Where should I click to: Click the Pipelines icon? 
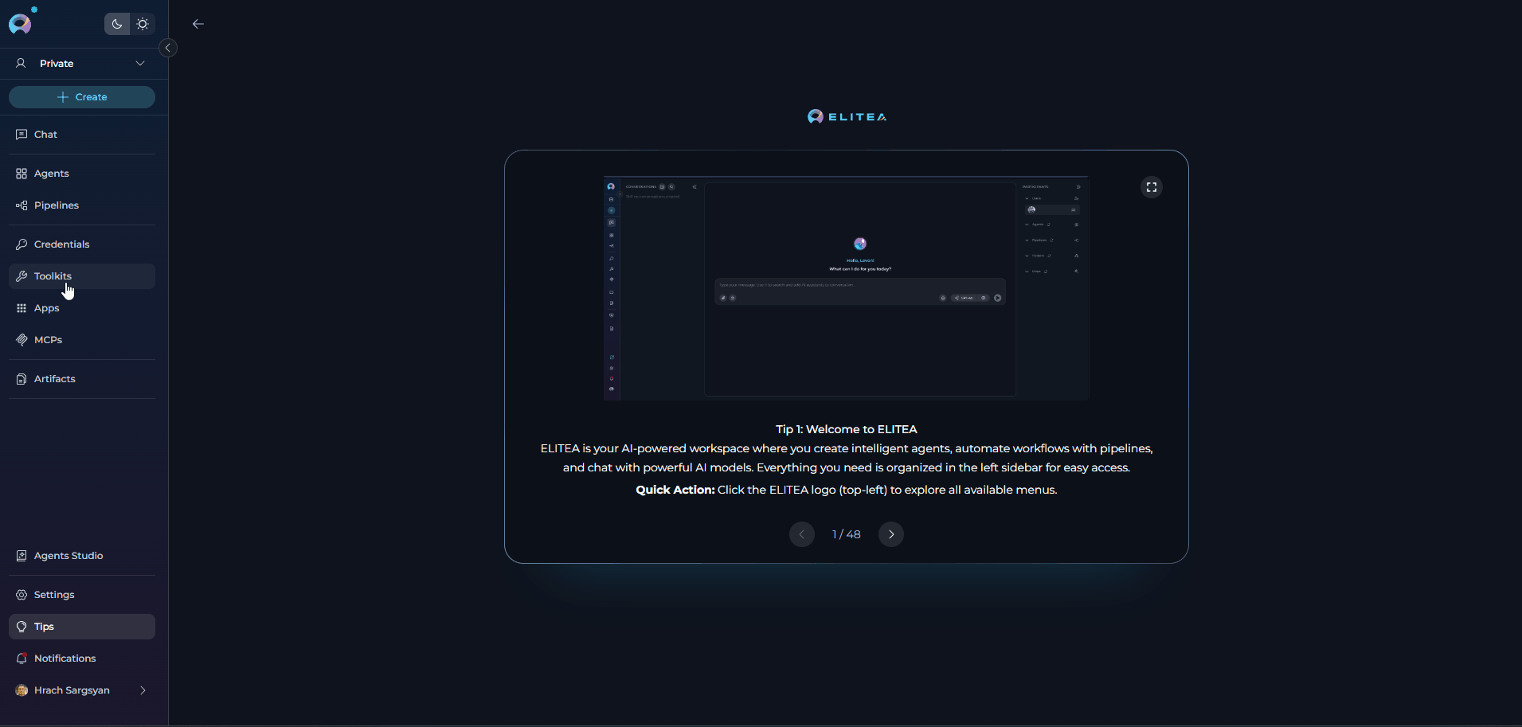tap(21, 205)
